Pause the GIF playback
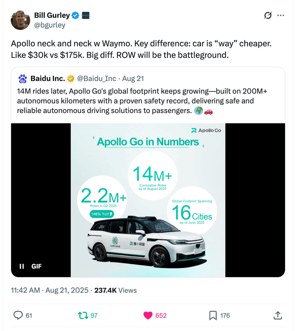This screenshot has height=331, width=298. tap(22, 266)
